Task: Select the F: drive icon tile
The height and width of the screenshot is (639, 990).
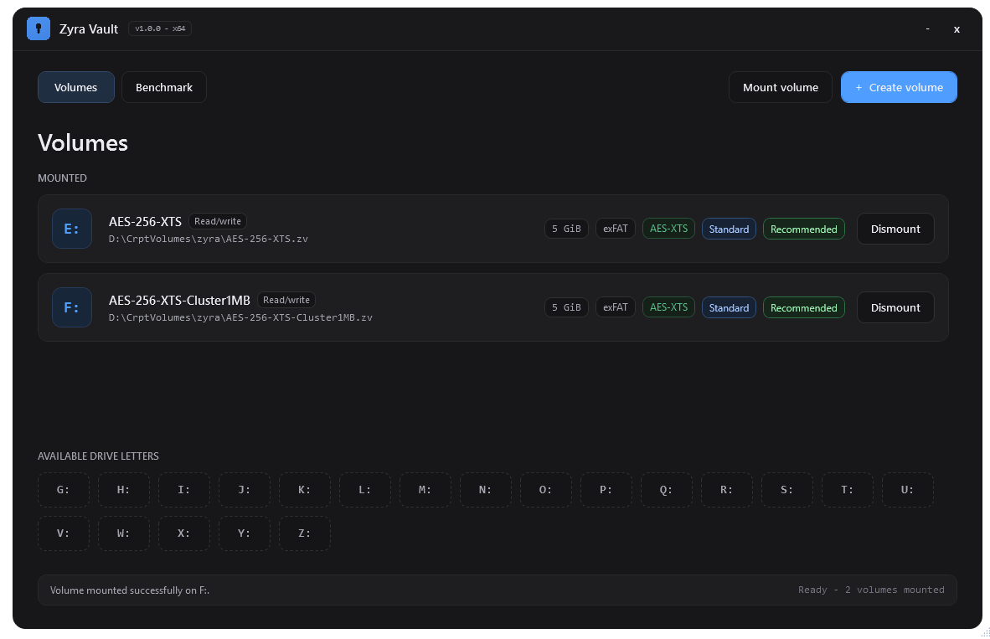Action: coord(72,307)
